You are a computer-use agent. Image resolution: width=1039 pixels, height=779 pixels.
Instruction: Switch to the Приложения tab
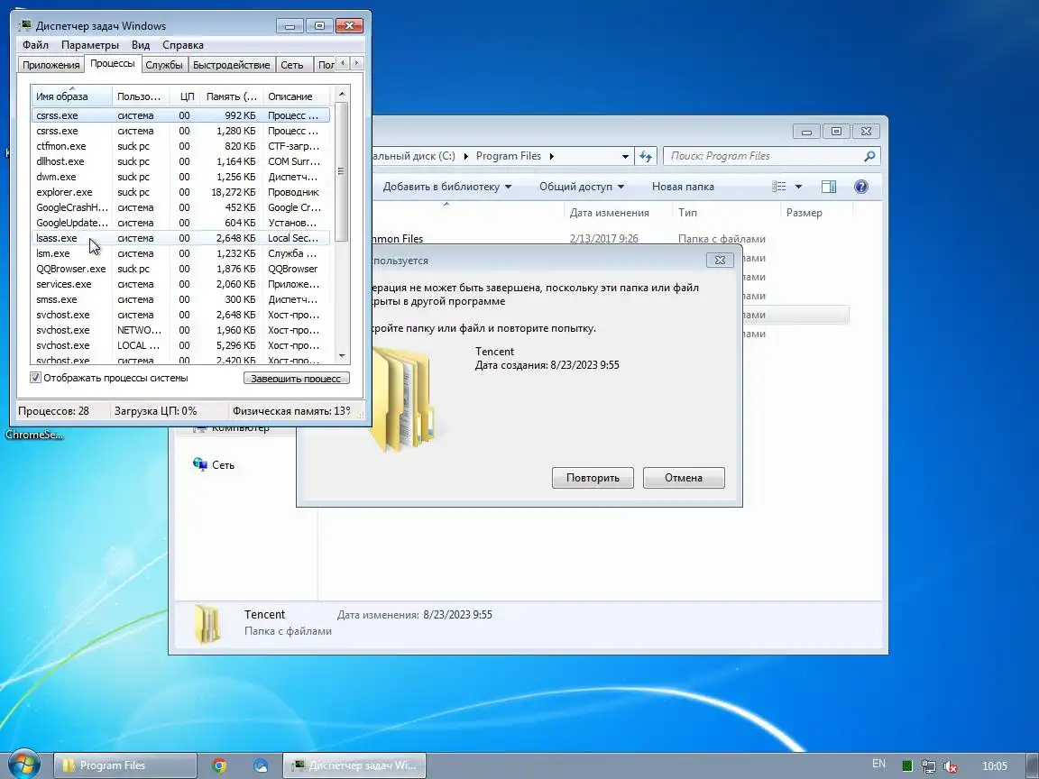pyautogui.click(x=51, y=65)
